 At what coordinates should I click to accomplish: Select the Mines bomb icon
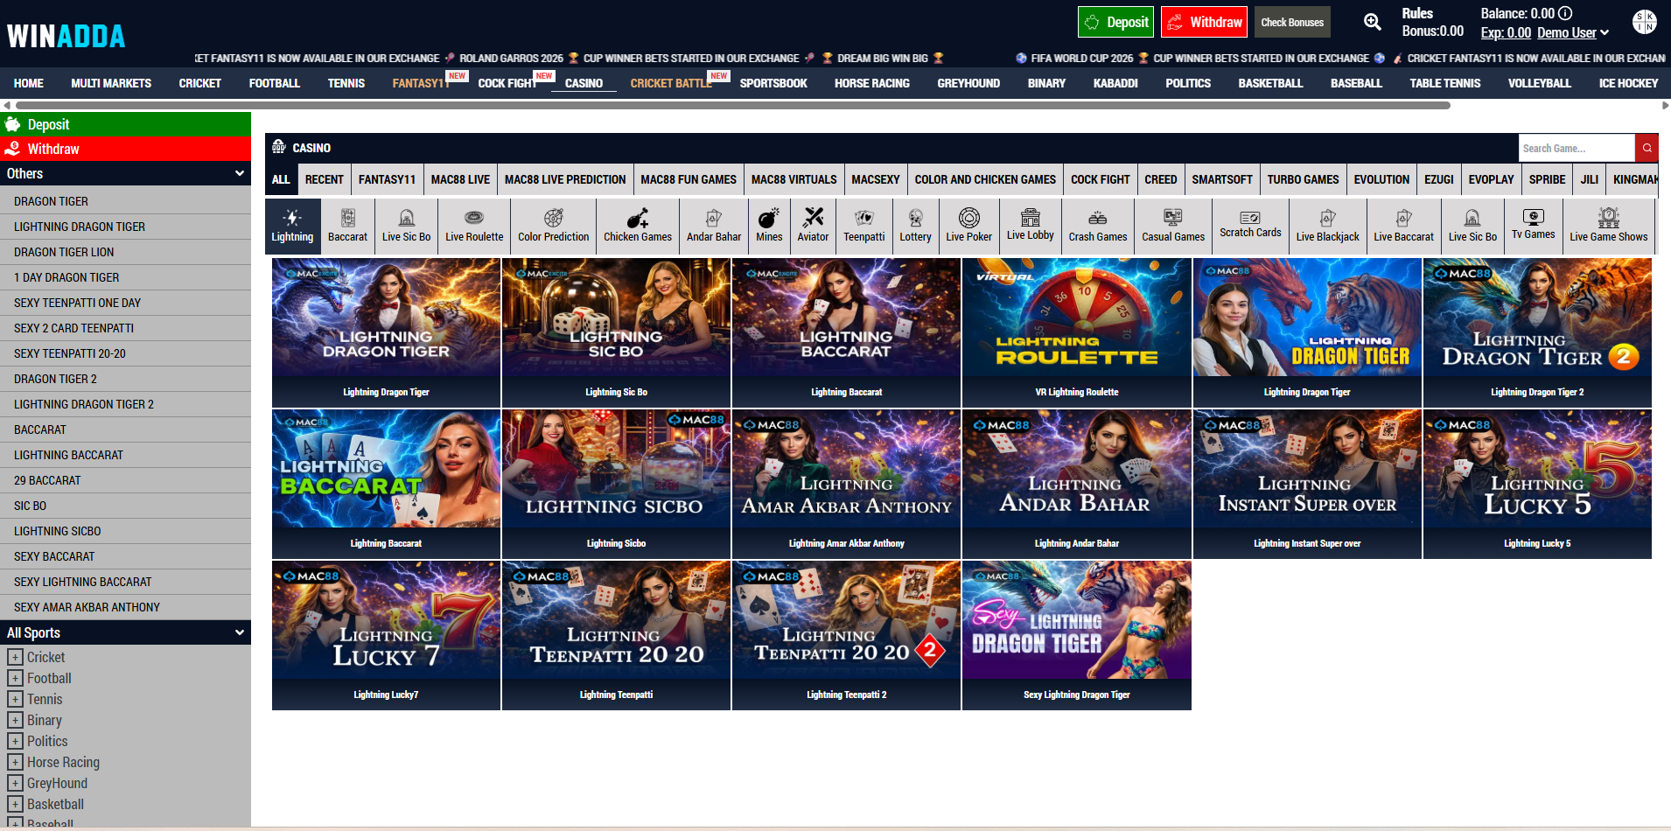click(x=769, y=218)
